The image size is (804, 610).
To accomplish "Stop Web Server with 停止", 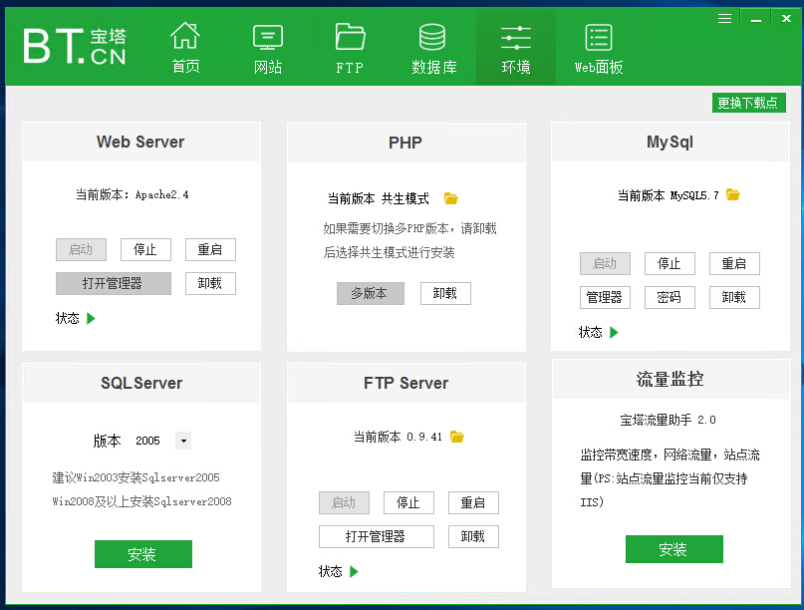I will point(145,250).
